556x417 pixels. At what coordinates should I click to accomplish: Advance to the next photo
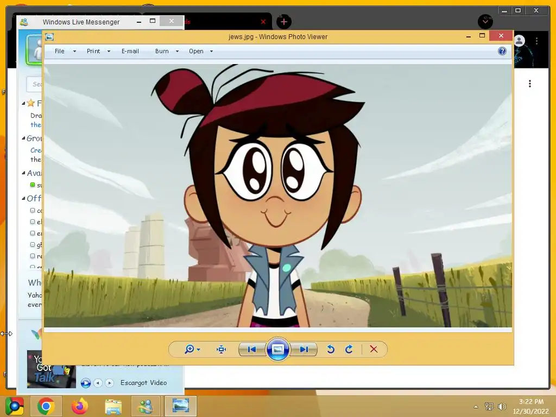click(x=304, y=349)
